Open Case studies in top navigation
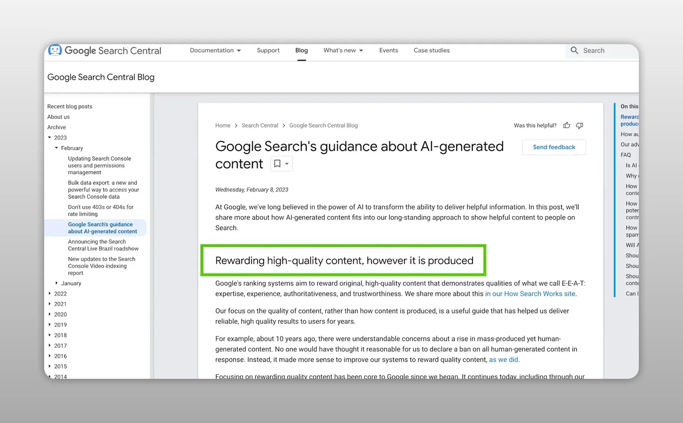The width and height of the screenshot is (683, 423). click(x=432, y=50)
